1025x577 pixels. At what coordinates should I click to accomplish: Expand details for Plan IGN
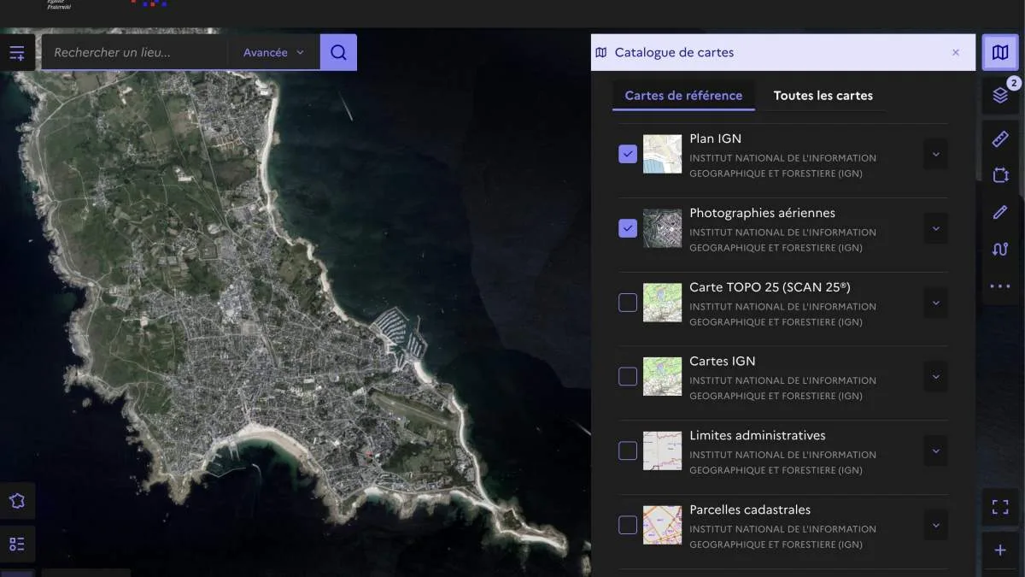pyautogui.click(x=935, y=154)
